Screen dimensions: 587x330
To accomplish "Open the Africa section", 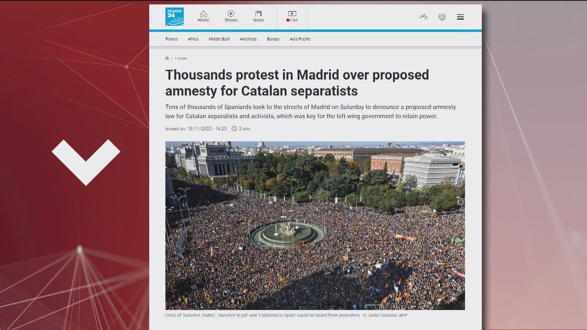I will click(x=193, y=39).
